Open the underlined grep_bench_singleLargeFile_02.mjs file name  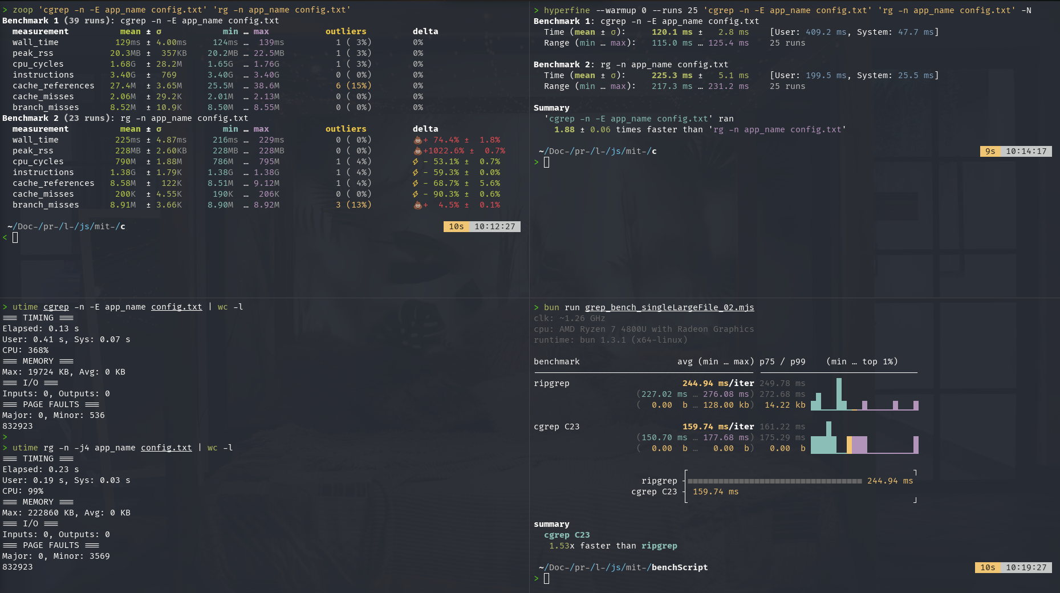[x=669, y=307]
